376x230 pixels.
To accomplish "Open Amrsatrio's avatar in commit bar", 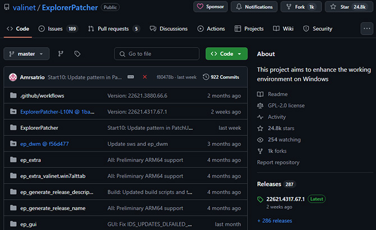I will [13, 77].
